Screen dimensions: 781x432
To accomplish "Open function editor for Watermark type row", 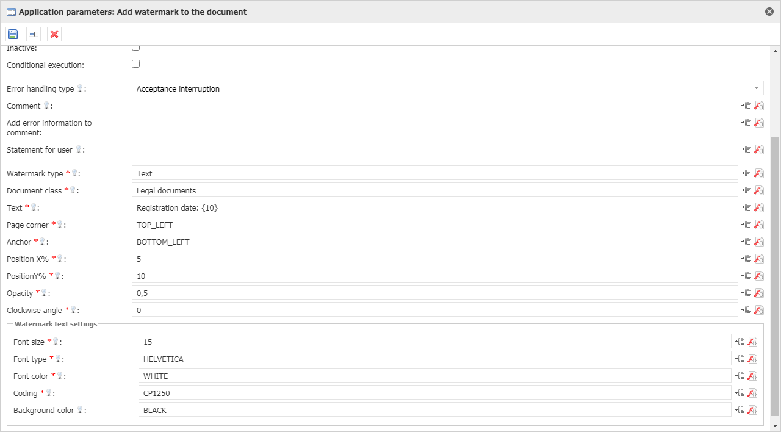I will [x=759, y=173].
